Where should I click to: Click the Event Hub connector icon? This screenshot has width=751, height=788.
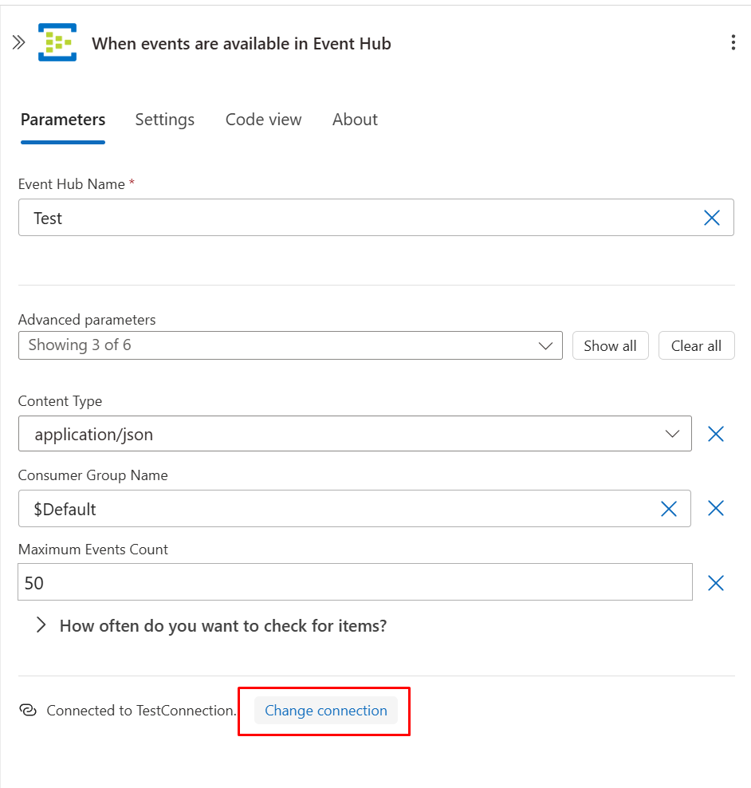pyautogui.click(x=57, y=42)
